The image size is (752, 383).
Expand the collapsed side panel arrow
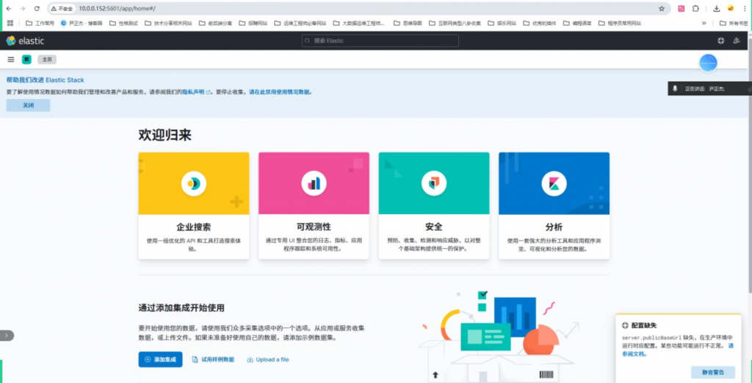(7, 335)
